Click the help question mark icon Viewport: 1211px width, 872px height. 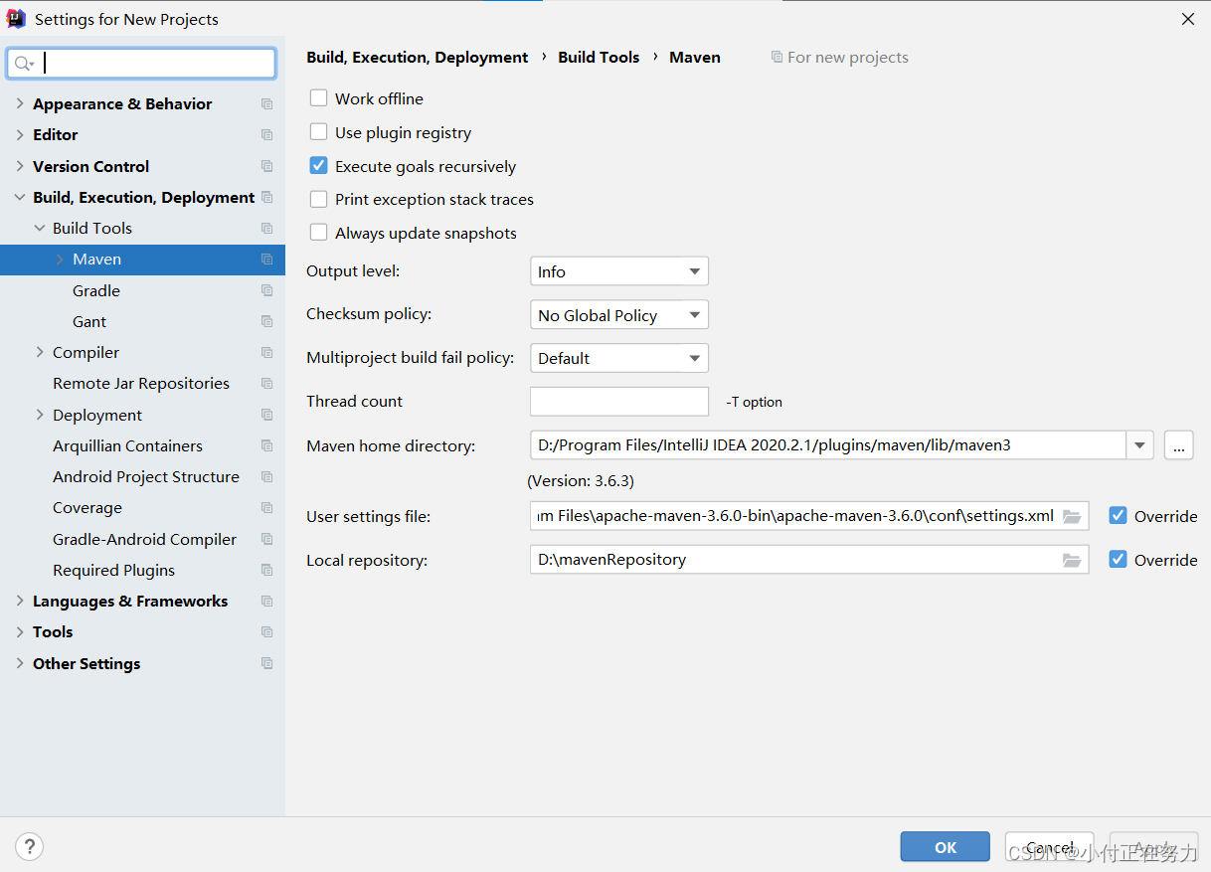30,847
